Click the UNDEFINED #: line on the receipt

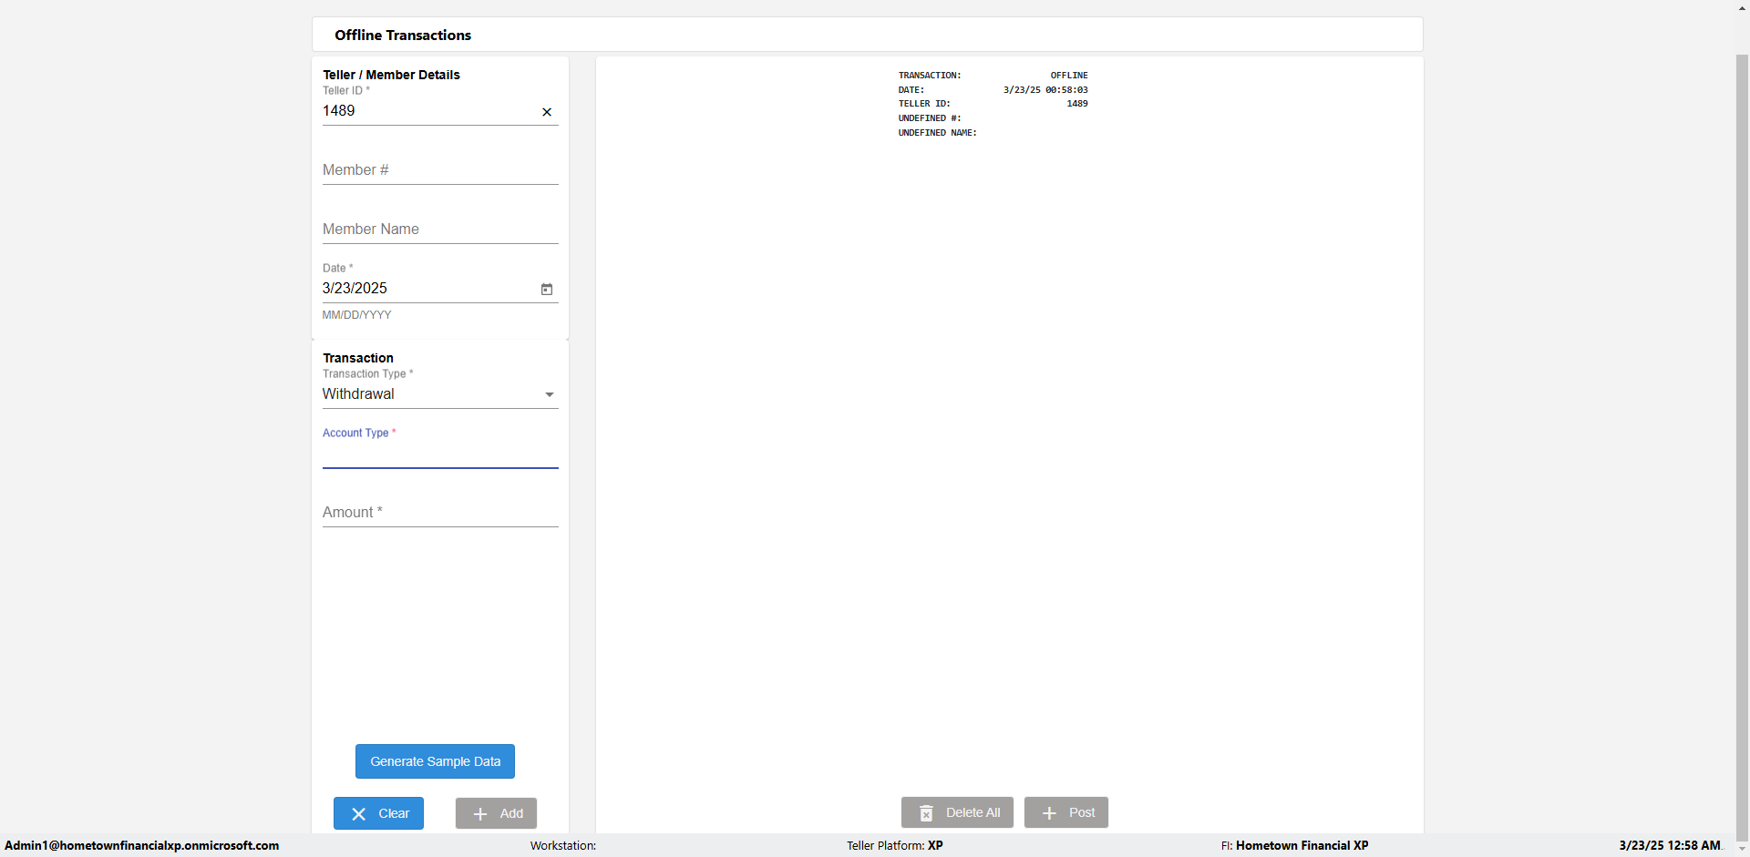pyautogui.click(x=930, y=118)
